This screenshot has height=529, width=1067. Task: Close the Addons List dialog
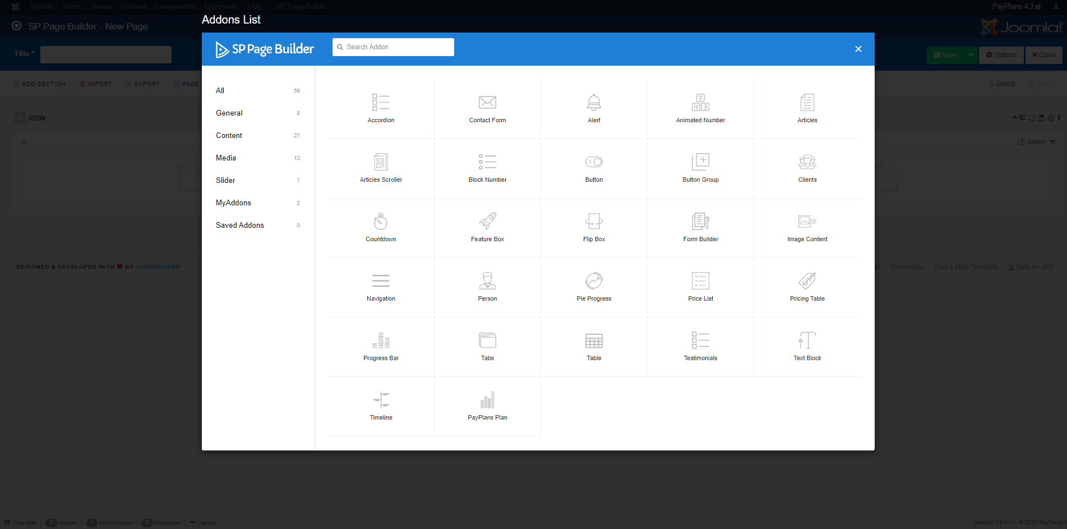(858, 49)
